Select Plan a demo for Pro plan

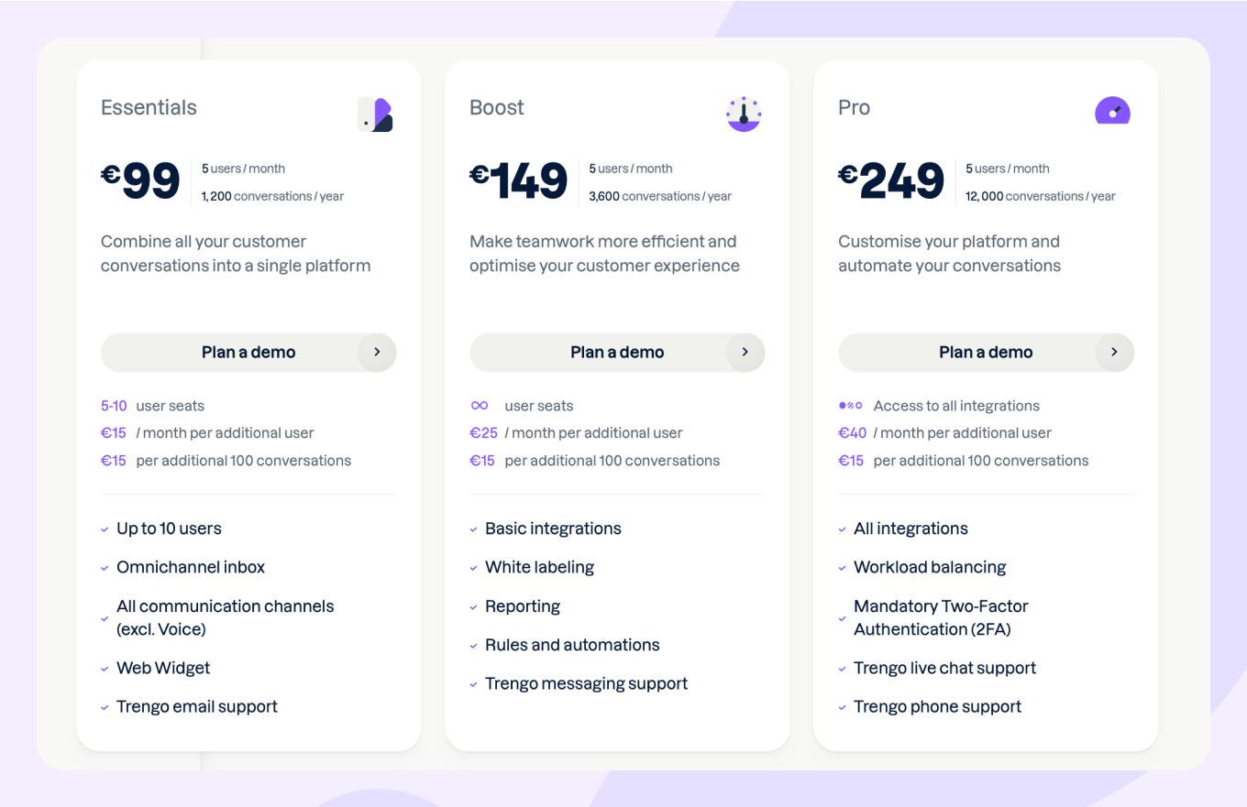pos(986,353)
